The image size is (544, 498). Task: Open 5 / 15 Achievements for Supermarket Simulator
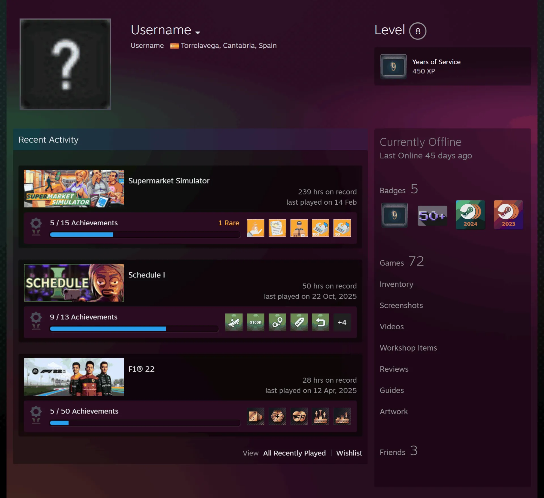click(x=84, y=223)
